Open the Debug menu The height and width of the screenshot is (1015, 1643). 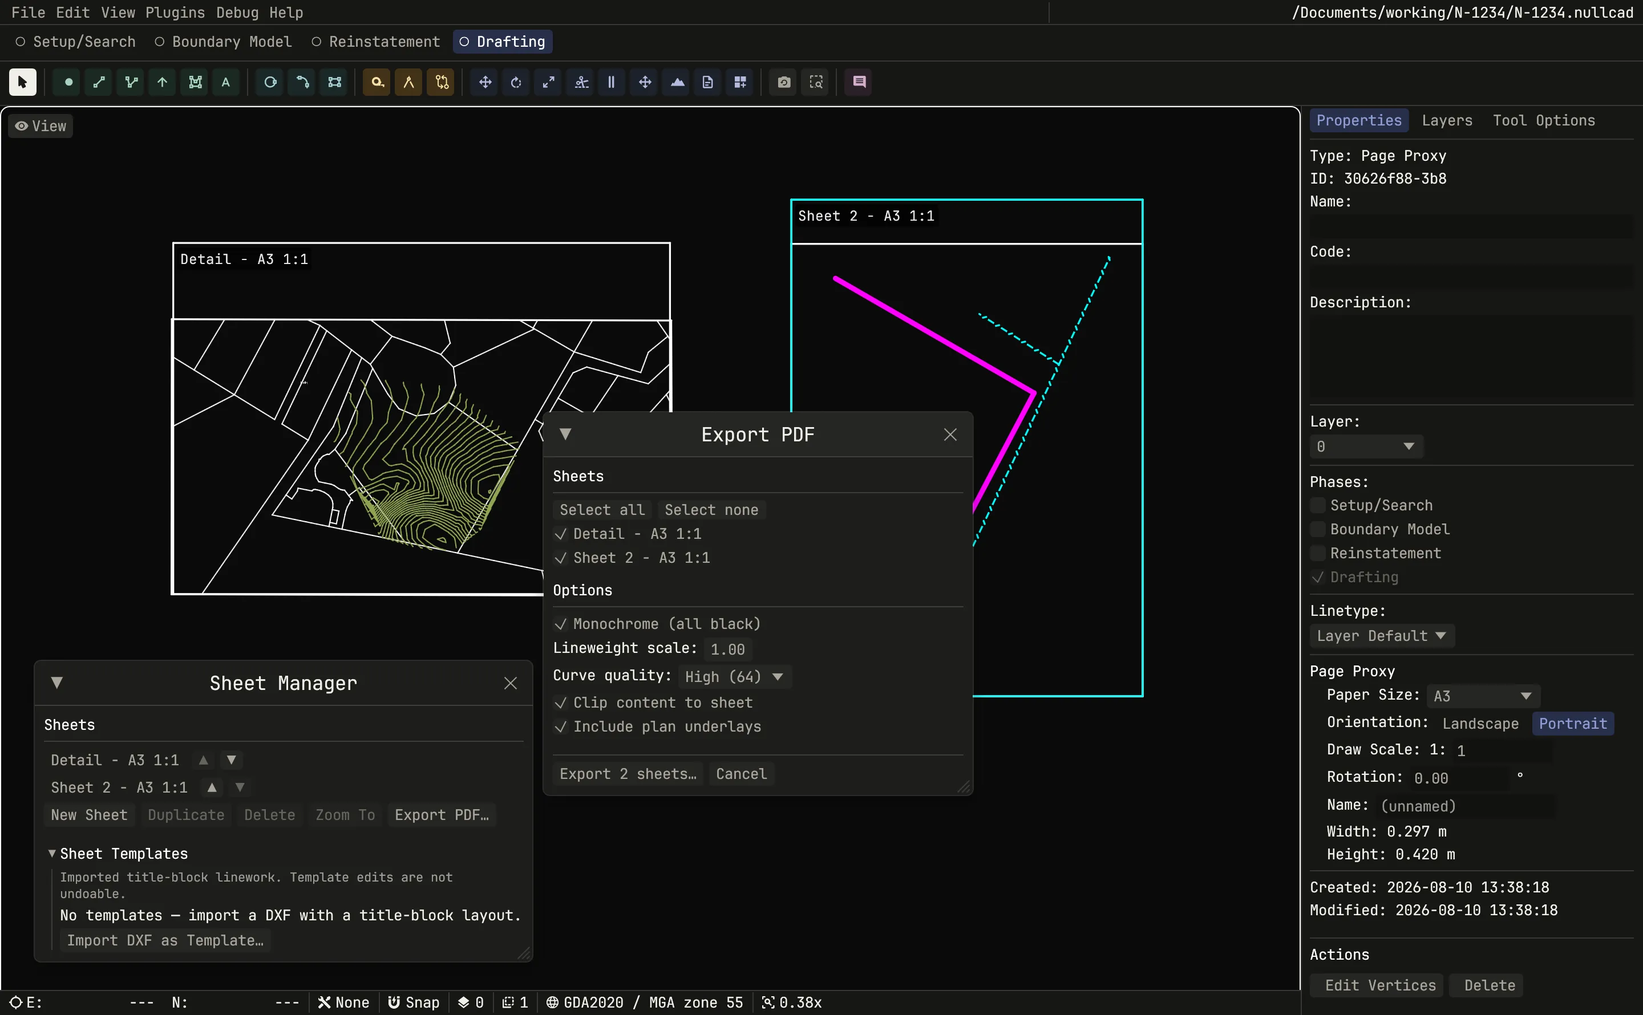[x=237, y=13]
